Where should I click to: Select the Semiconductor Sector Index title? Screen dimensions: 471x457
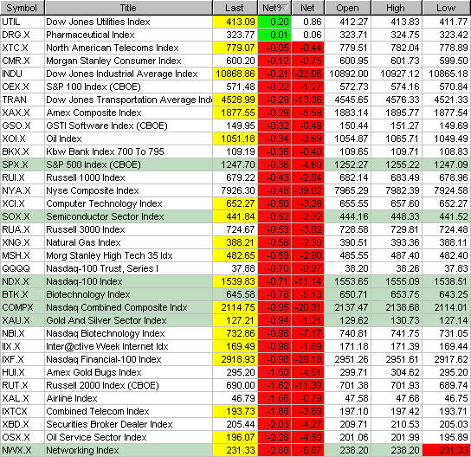click(x=105, y=216)
